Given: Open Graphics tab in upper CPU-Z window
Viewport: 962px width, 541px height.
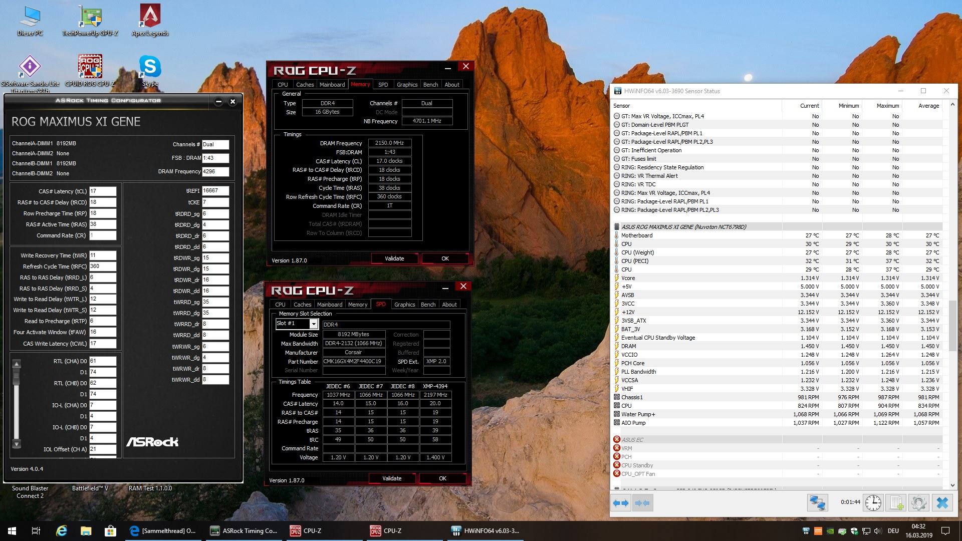Looking at the screenshot, I should pyautogui.click(x=407, y=85).
